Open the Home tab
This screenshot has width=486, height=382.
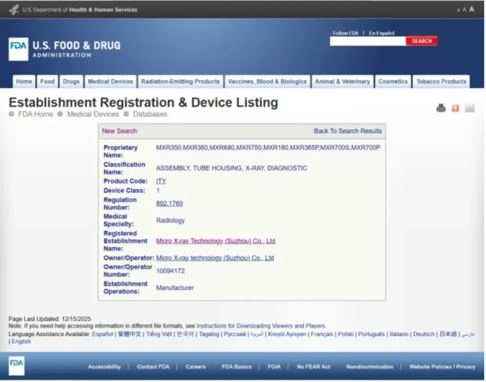click(x=24, y=81)
